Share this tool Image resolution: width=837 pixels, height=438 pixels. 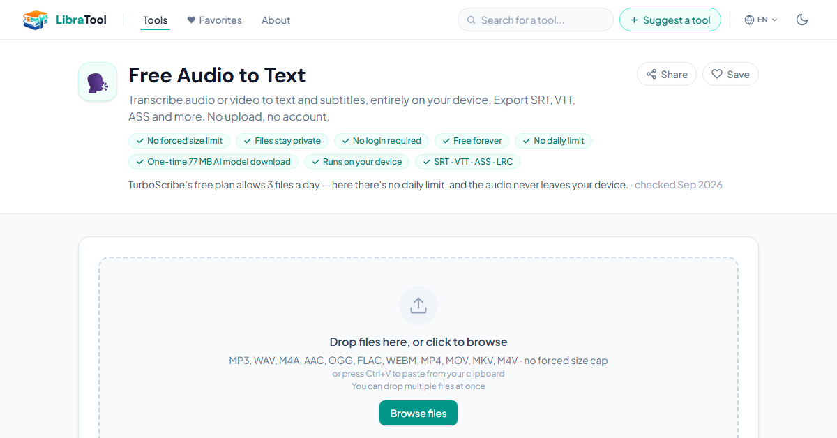tap(667, 75)
